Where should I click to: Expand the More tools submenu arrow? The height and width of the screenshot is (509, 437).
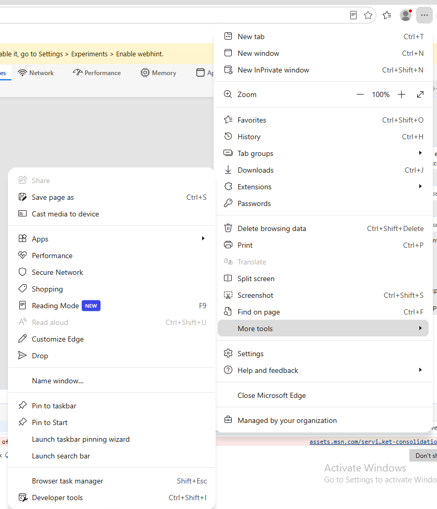click(x=420, y=328)
